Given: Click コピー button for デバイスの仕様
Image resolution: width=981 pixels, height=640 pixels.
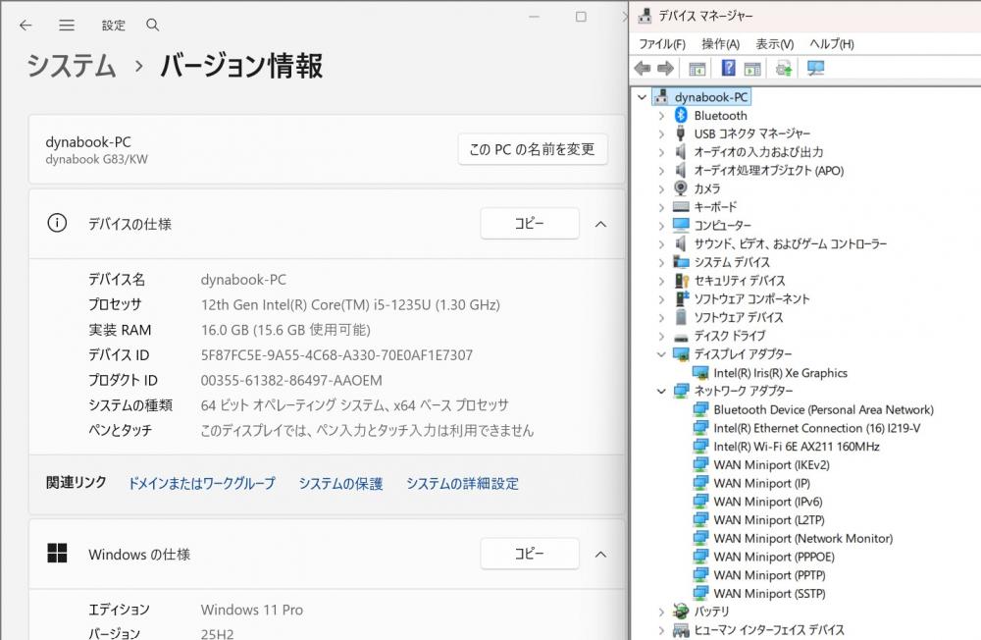Looking at the screenshot, I should pyautogui.click(x=530, y=224).
